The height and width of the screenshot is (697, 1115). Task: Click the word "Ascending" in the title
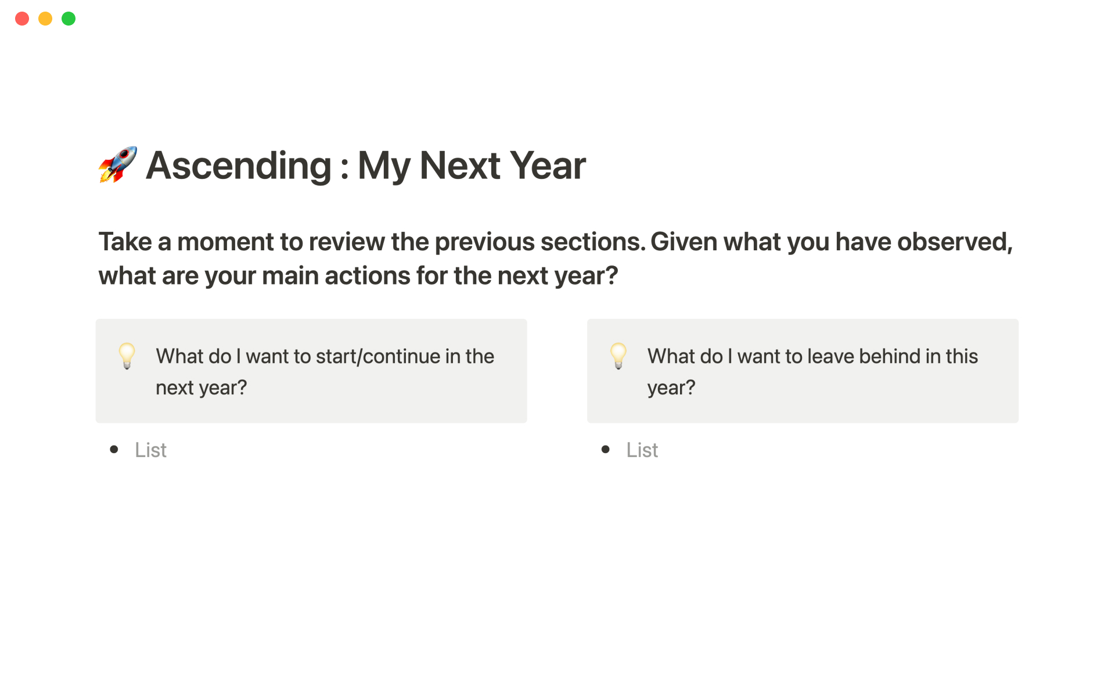[x=239, y=166]
